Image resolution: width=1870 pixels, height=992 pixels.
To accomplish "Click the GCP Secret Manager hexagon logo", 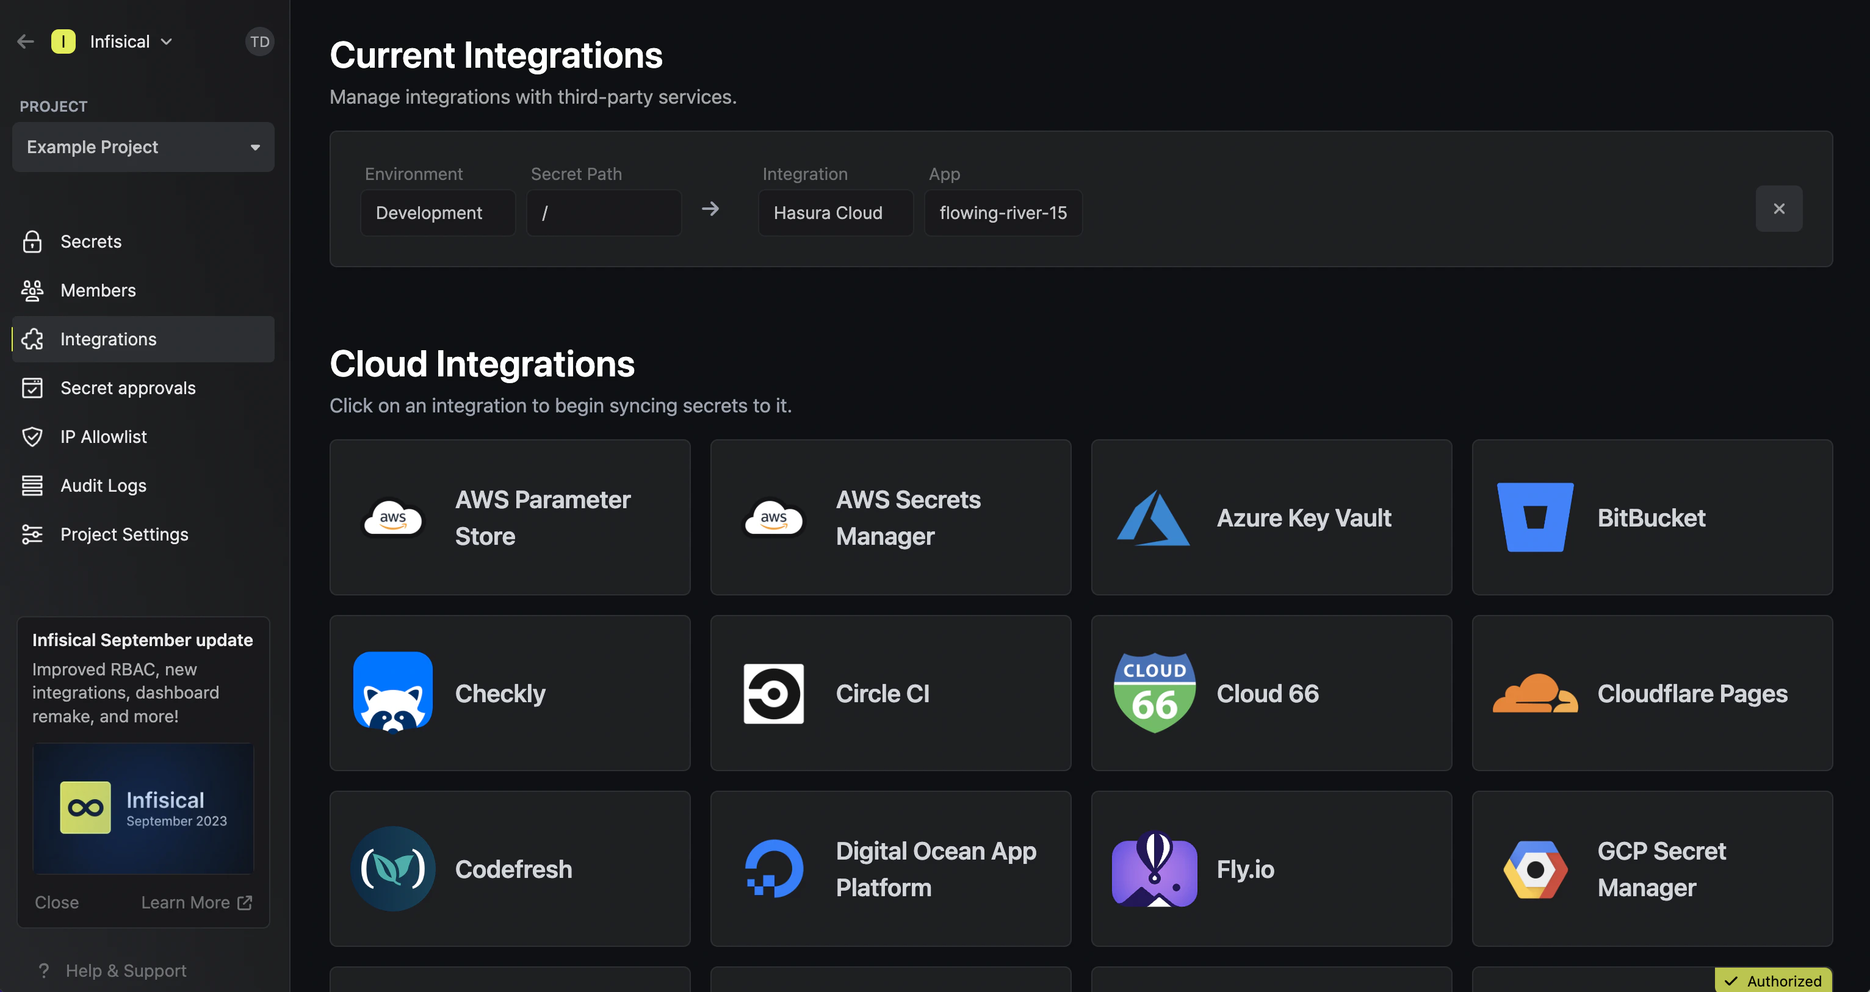I will click(x=1536, y=869).
